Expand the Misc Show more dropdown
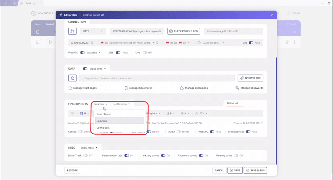This screenshot has height=180, width=333. click(x=89, y=148)
